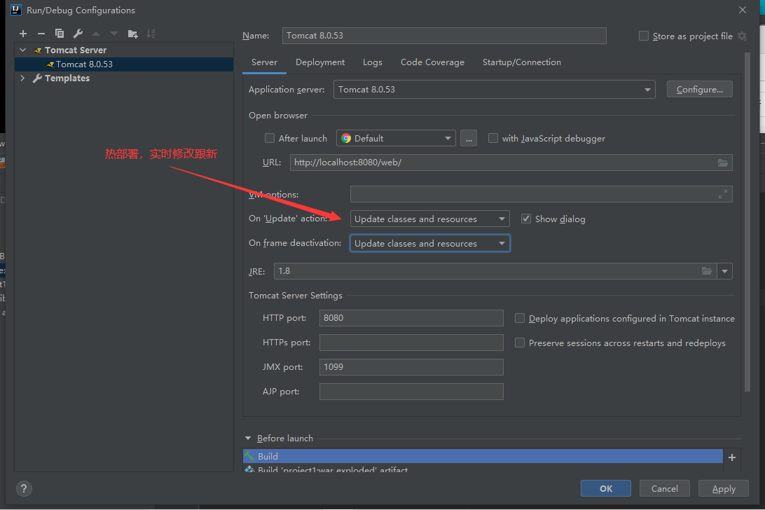
Task: Click the Cancel button
Action: 665,488
